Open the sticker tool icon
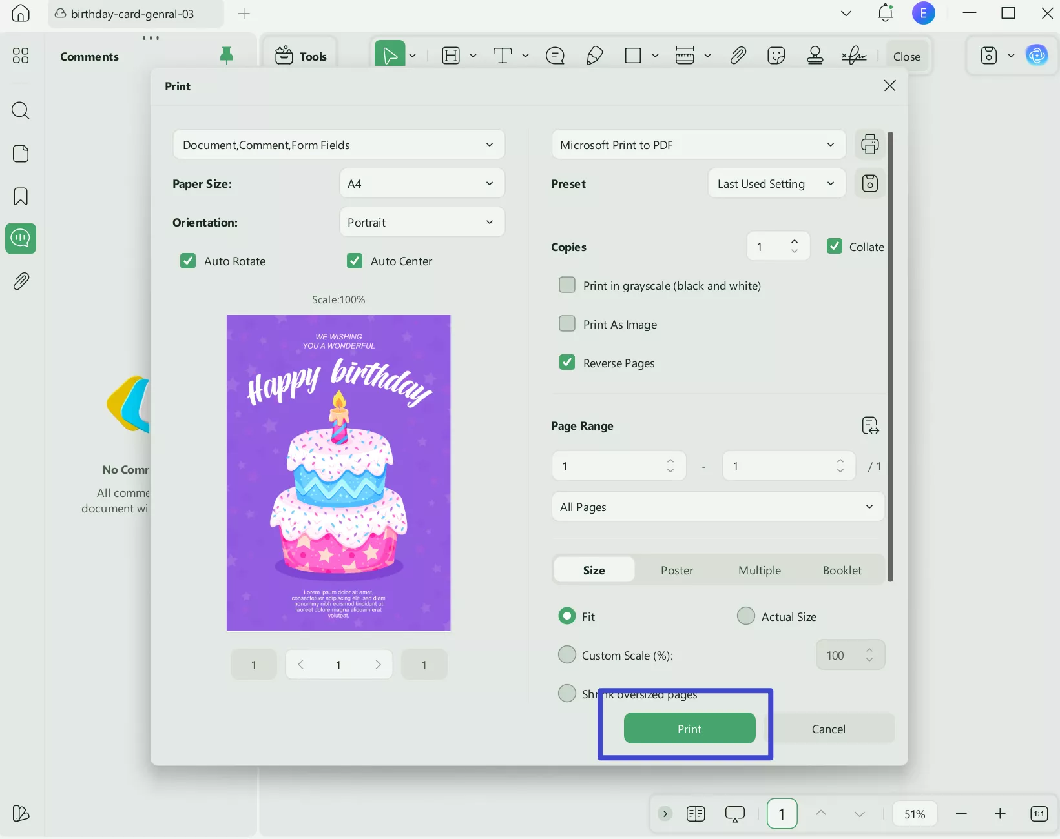The image size is (1060, 839). [x=776, y=56]
